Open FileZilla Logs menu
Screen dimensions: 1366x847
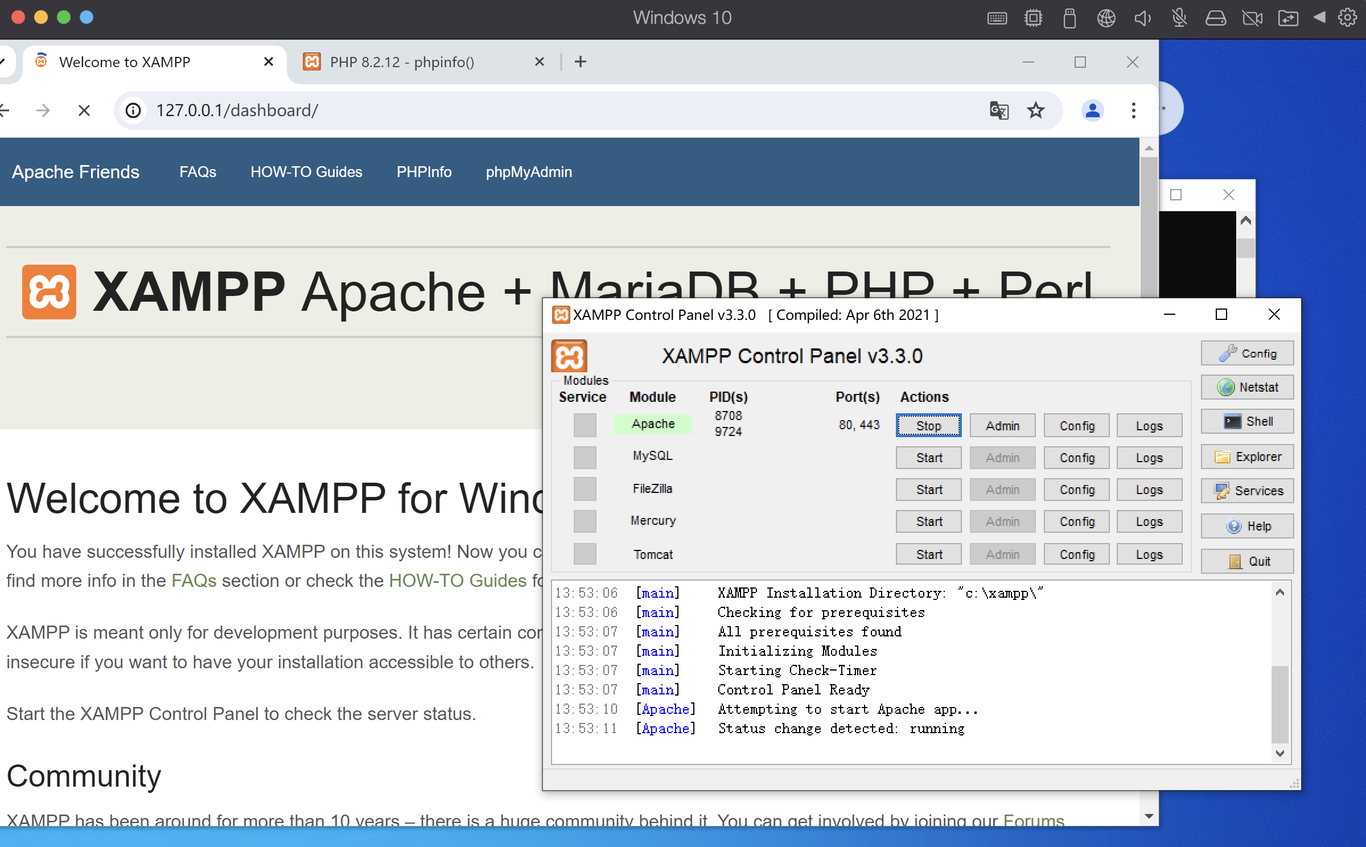[x=1149, y=490]
